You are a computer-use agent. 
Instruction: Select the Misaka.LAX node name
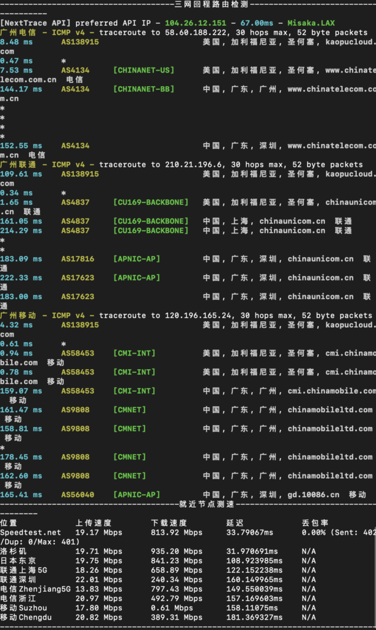311,23
